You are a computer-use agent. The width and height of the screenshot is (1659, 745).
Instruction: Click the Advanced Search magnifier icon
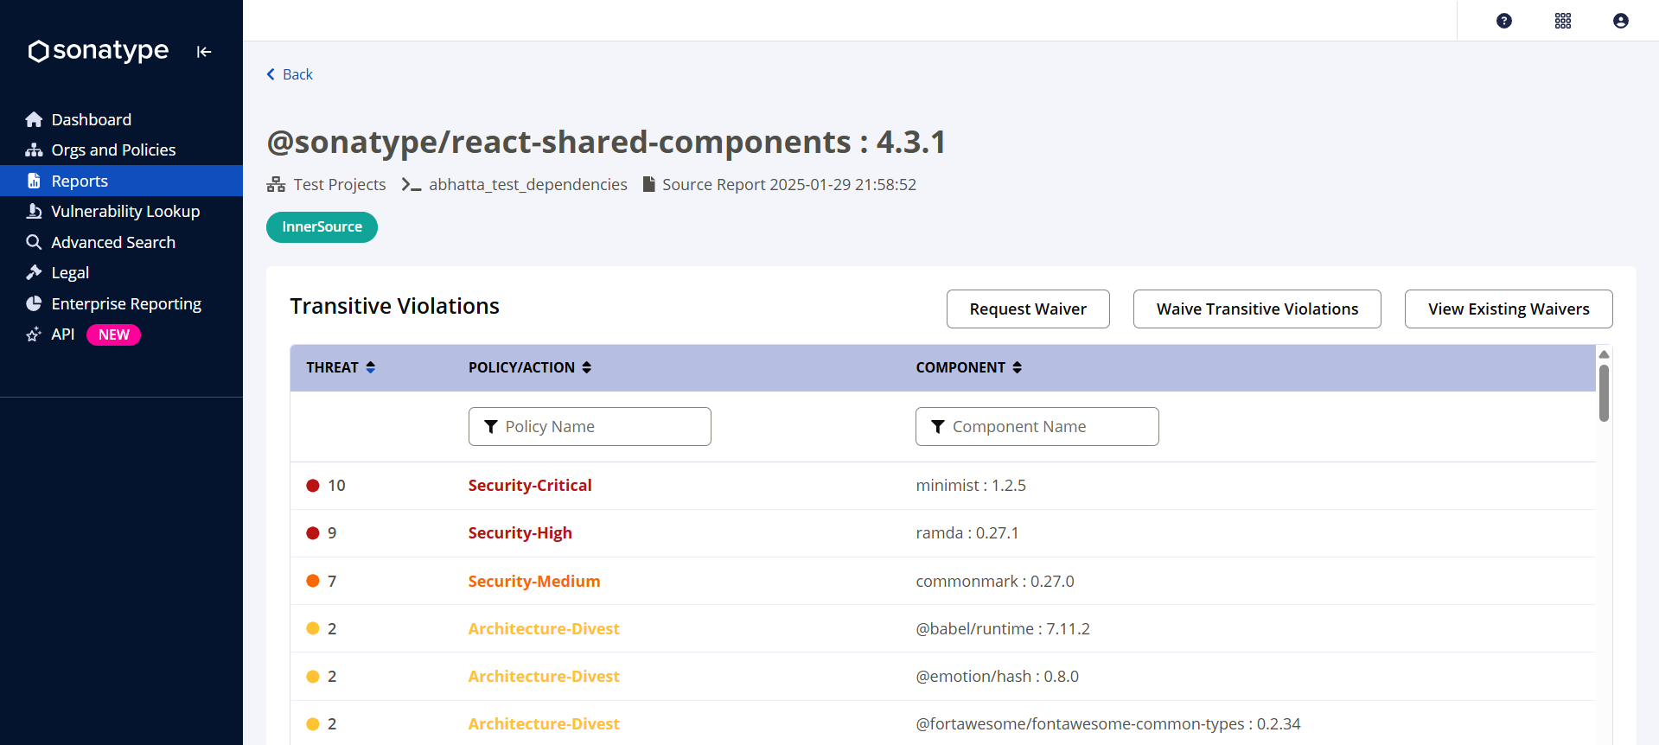pos(34,242)
